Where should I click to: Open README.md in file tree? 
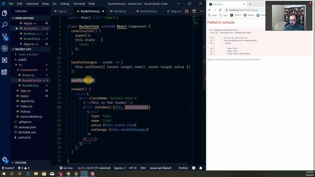coord(27,132)
